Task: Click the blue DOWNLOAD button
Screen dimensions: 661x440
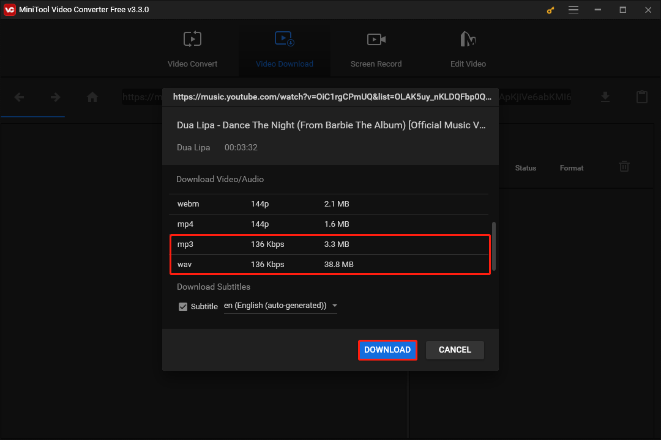Action: [387, 350]
